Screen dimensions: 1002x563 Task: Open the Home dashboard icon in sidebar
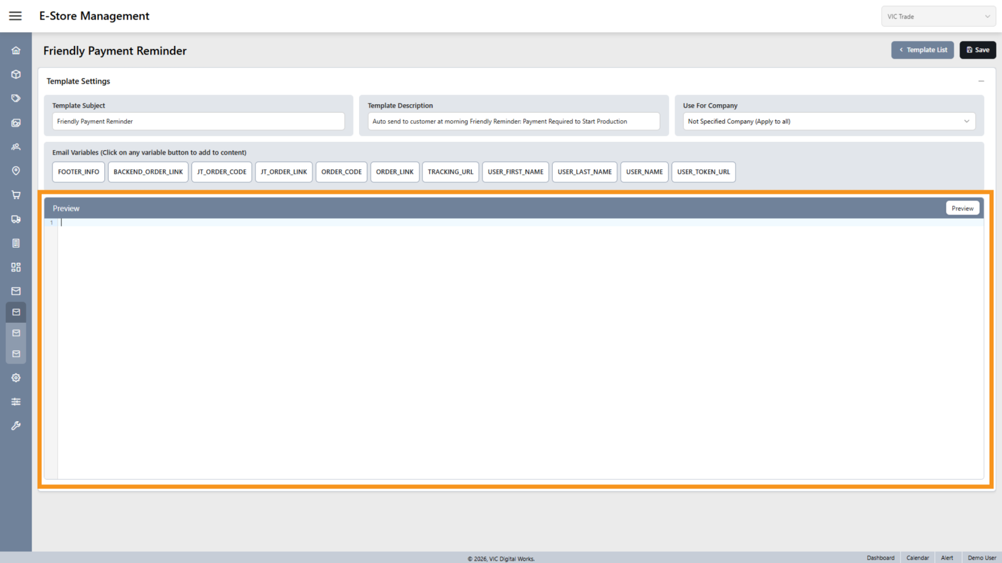16,50
